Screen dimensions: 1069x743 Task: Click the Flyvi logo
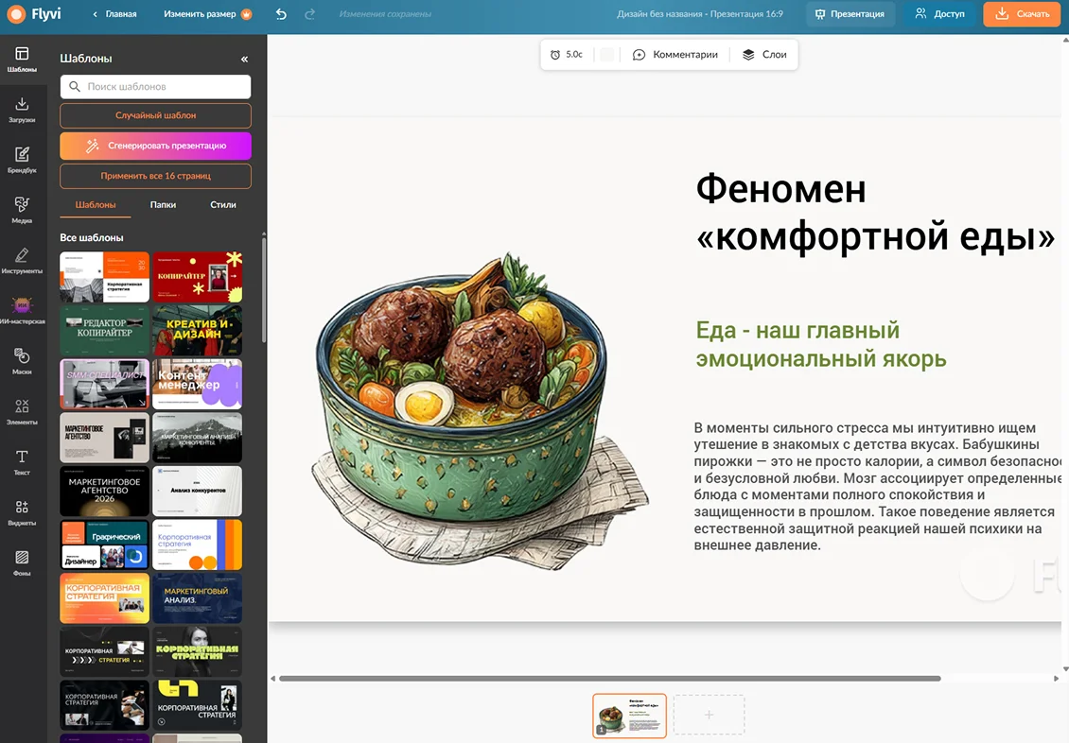pos(34,13)
